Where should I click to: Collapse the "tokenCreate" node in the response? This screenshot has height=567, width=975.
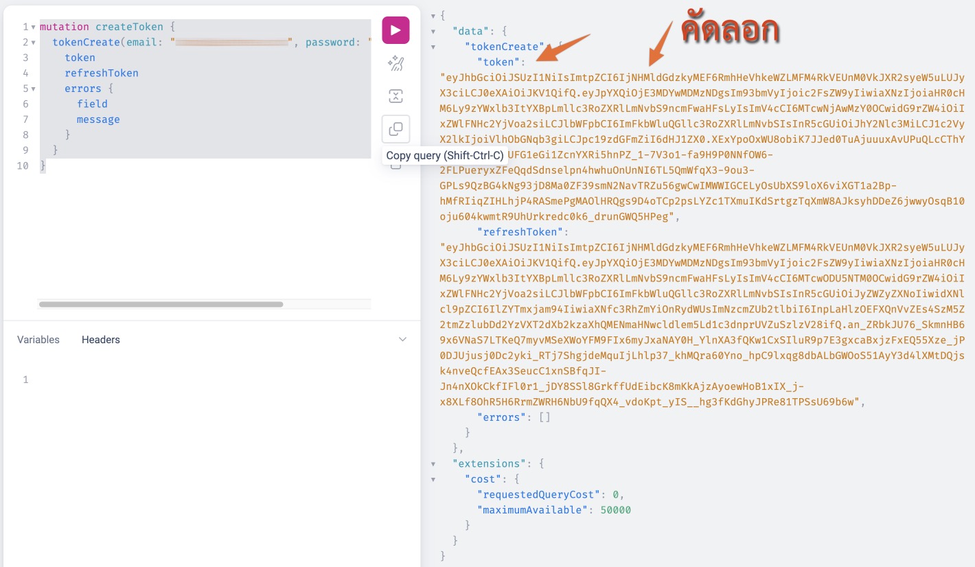433,47
